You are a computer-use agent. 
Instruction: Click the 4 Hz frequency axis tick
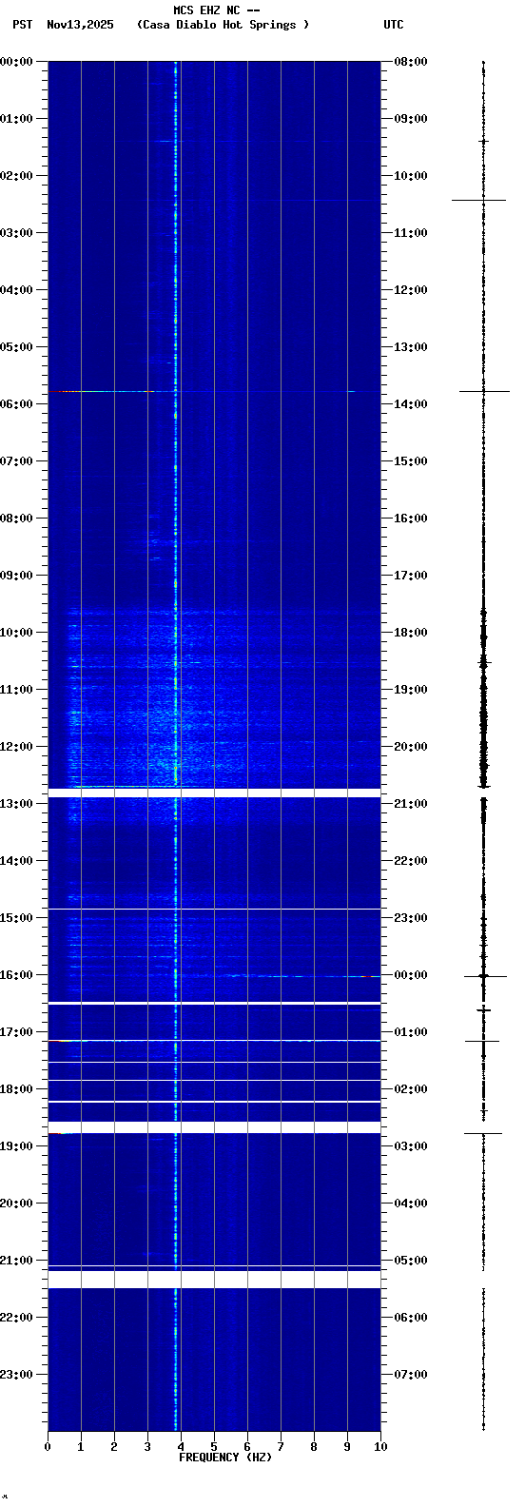(181, 1447)
